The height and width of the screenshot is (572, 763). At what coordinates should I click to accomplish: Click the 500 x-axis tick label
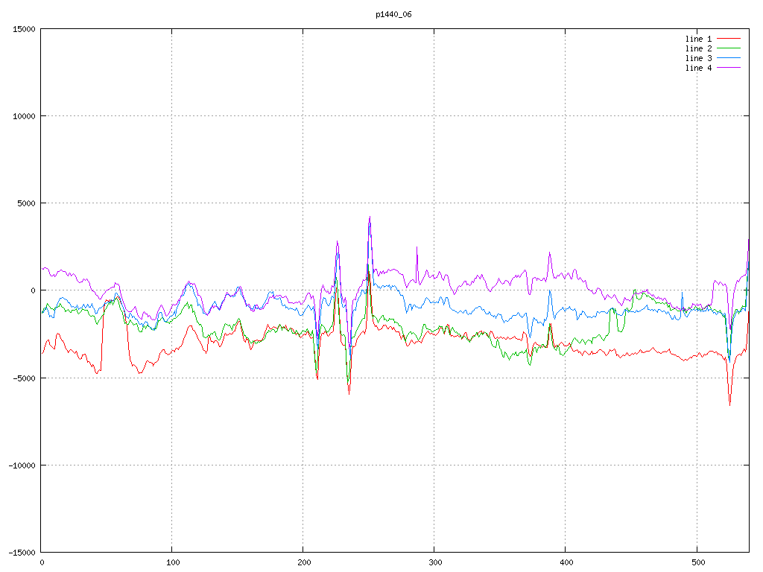(x=697, y=562)
